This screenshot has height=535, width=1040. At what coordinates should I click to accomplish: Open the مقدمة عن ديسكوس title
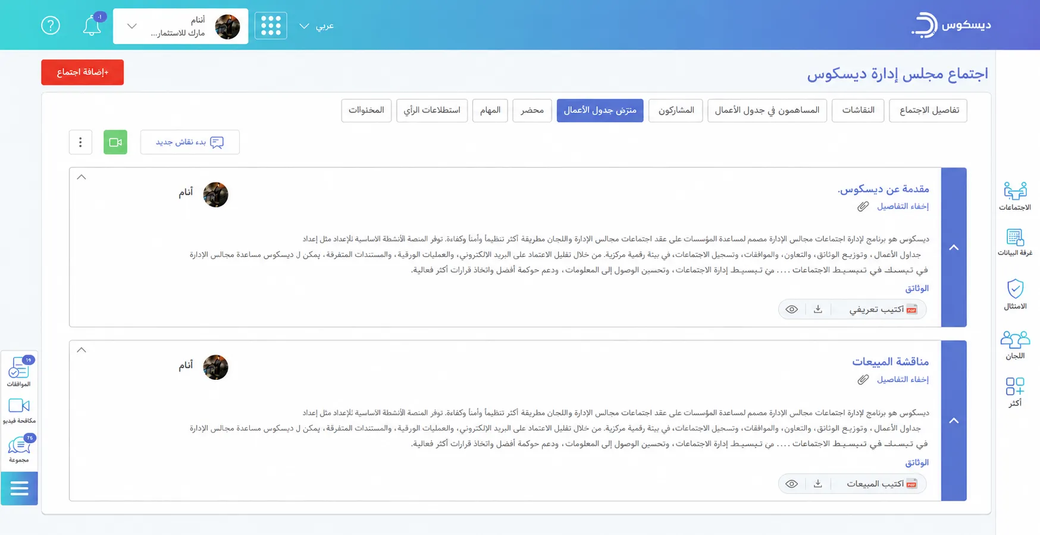[x=884, y=189]
